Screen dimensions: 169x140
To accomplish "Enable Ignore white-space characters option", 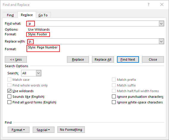I will (x=114, y=102).
